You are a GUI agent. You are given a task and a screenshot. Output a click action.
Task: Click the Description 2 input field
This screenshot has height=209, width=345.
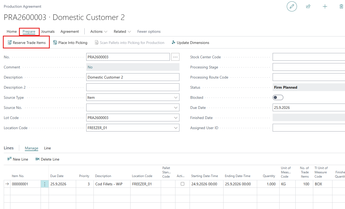[133, 87]
